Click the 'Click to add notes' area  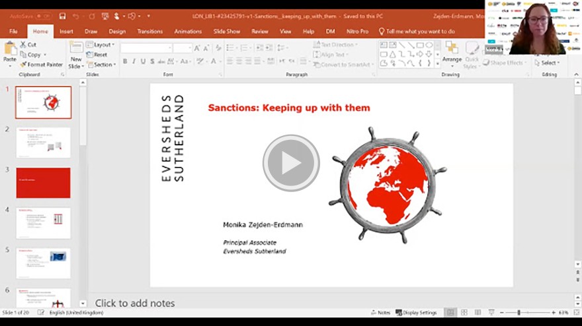pos(135,303)
